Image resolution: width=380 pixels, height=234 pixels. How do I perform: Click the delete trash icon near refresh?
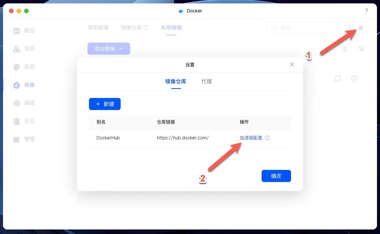point(354,78)
